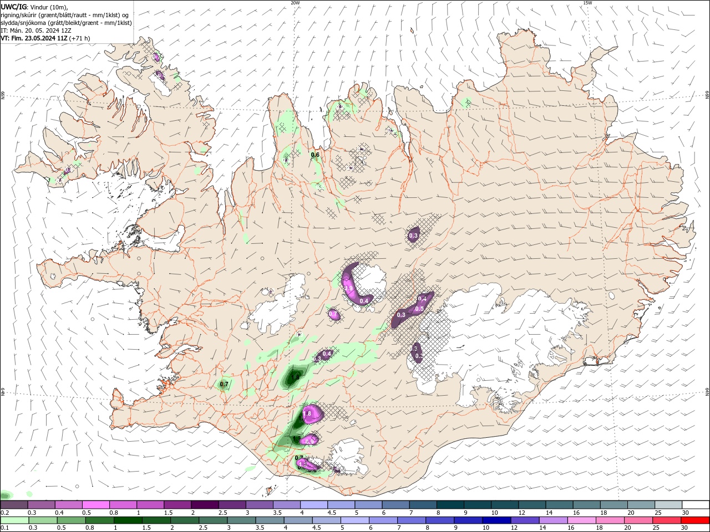
Task: Click the grey-green swatch at 3 in the bottom legend row
Action: pyautogui.click(x=241, y=520)
